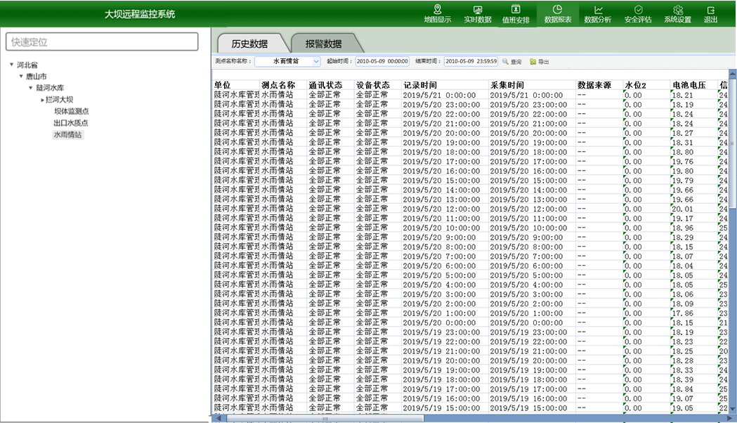Screen dimensions: 737x423
Task: Click the 退出 exit icon
Action: tap(711, 13)
